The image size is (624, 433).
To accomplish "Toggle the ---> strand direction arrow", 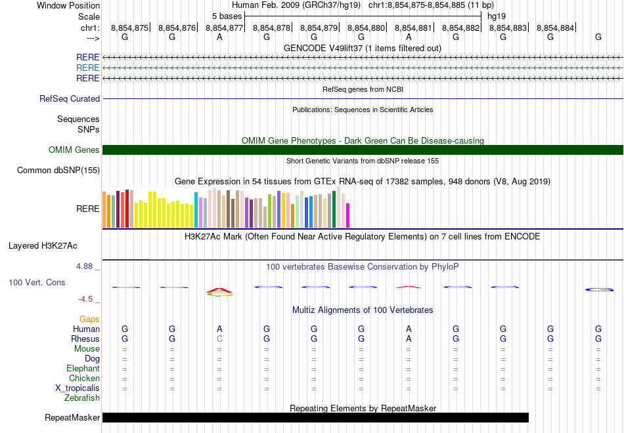I will 93,38.
